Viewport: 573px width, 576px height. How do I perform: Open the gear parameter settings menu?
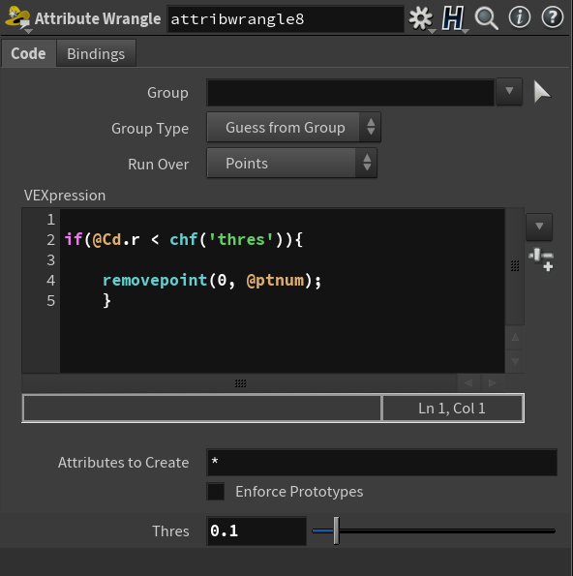coord(421,18)
